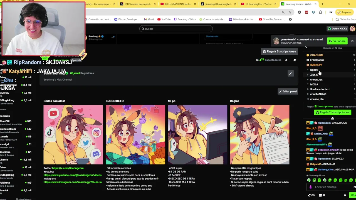Open the media control playlist icon

tap(331, 12)
